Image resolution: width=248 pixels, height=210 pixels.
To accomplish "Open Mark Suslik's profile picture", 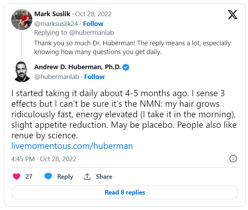I will 22,19.
